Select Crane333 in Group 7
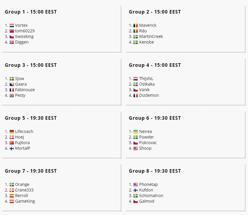248x215 pixels. pos(24,190)
